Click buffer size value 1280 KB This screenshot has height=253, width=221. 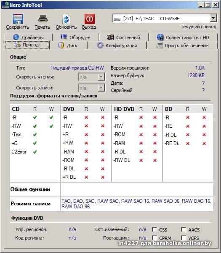click(196, 75)
